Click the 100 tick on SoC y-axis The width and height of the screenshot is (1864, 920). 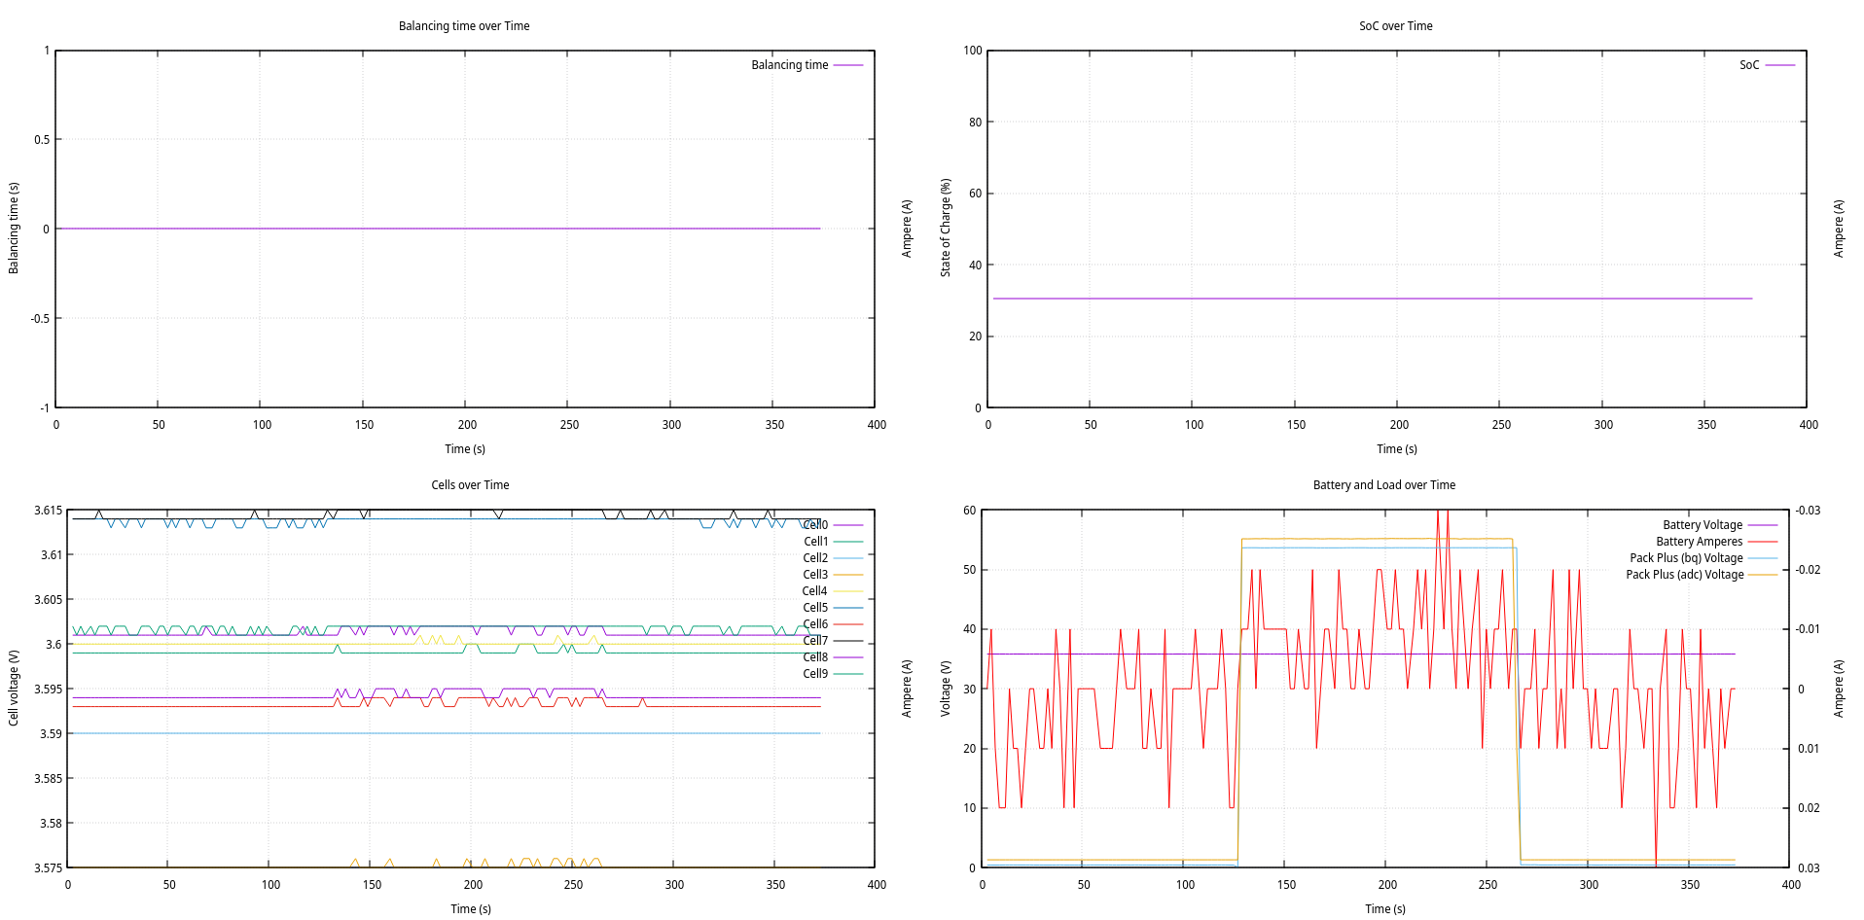(972, 51)
